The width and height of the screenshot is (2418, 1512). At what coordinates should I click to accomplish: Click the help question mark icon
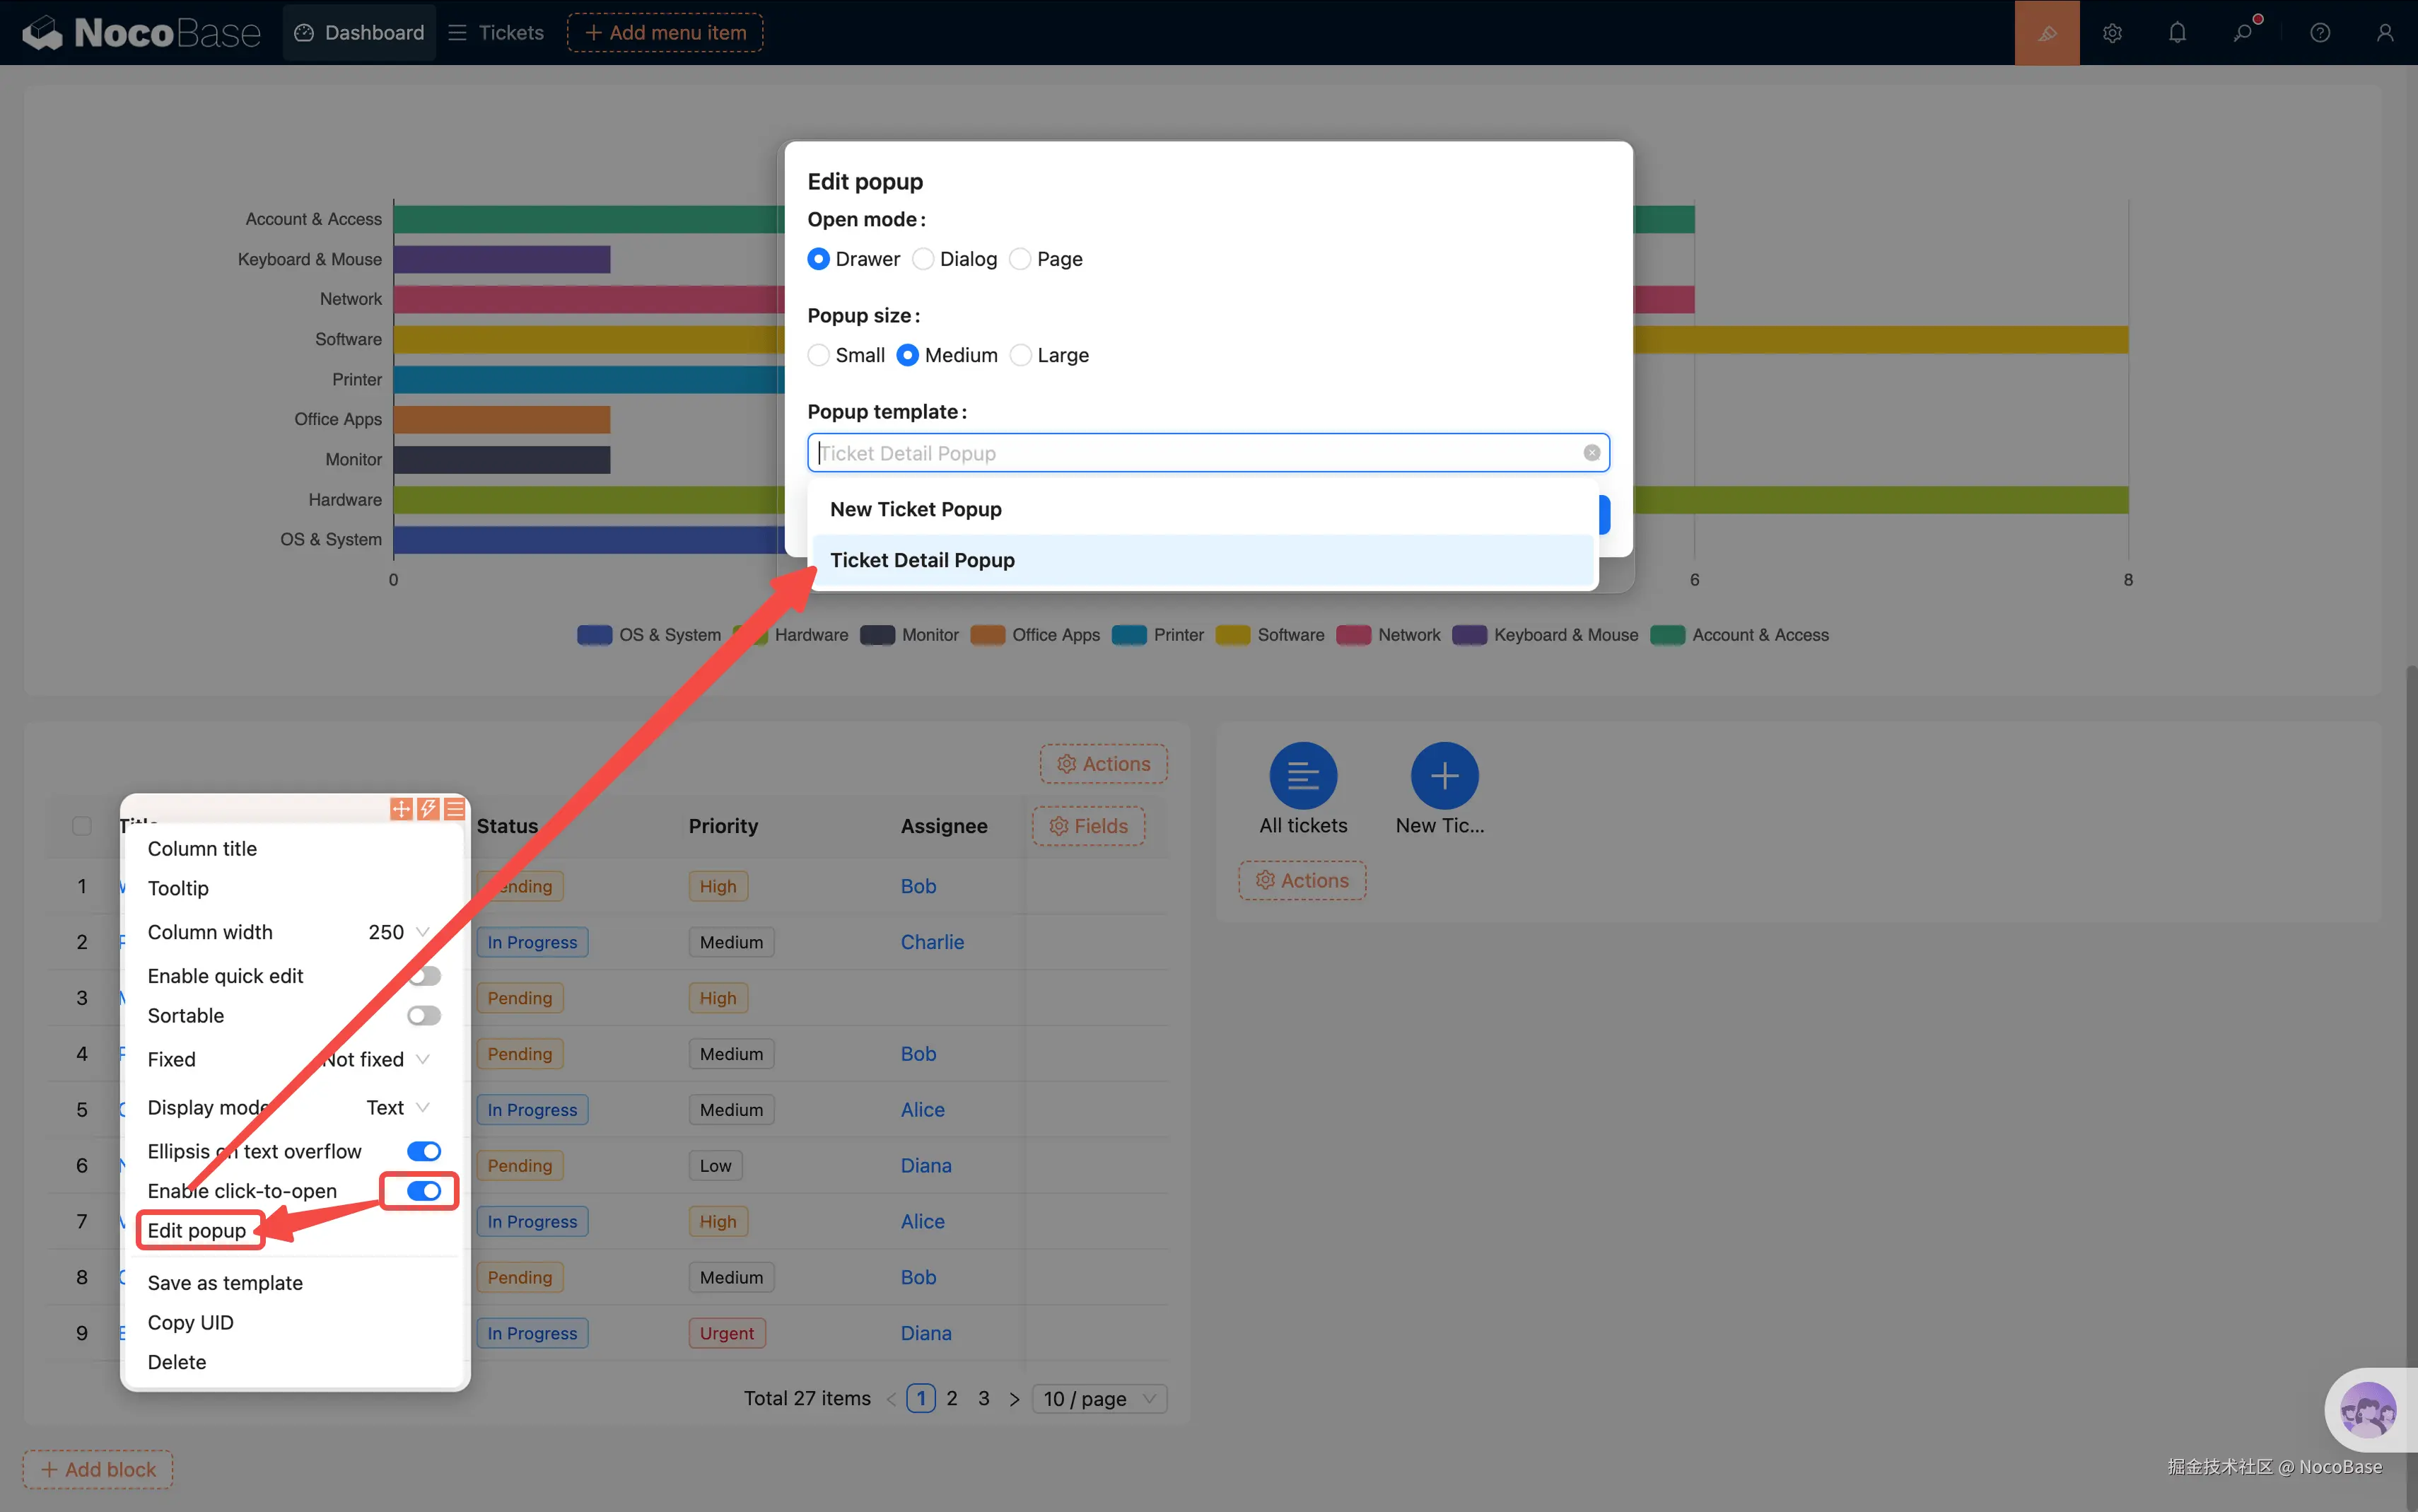pos(2319,33)
